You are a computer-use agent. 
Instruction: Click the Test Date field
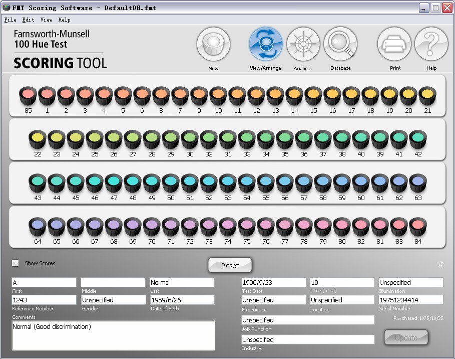pos(273,282)
